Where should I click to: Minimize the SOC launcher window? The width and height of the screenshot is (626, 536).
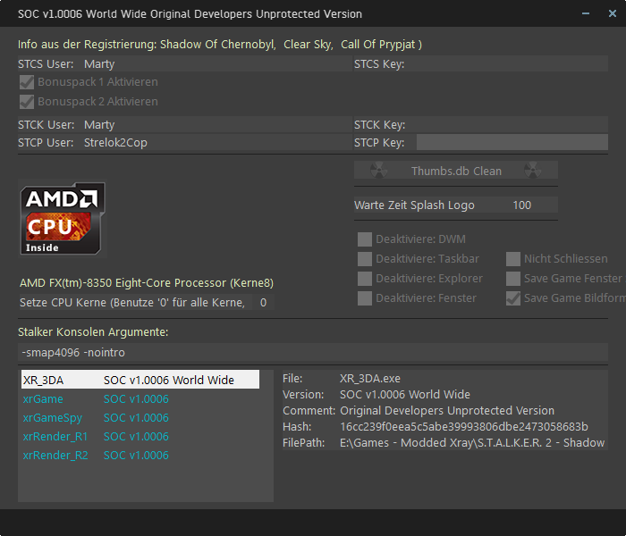tap(586, 13)
